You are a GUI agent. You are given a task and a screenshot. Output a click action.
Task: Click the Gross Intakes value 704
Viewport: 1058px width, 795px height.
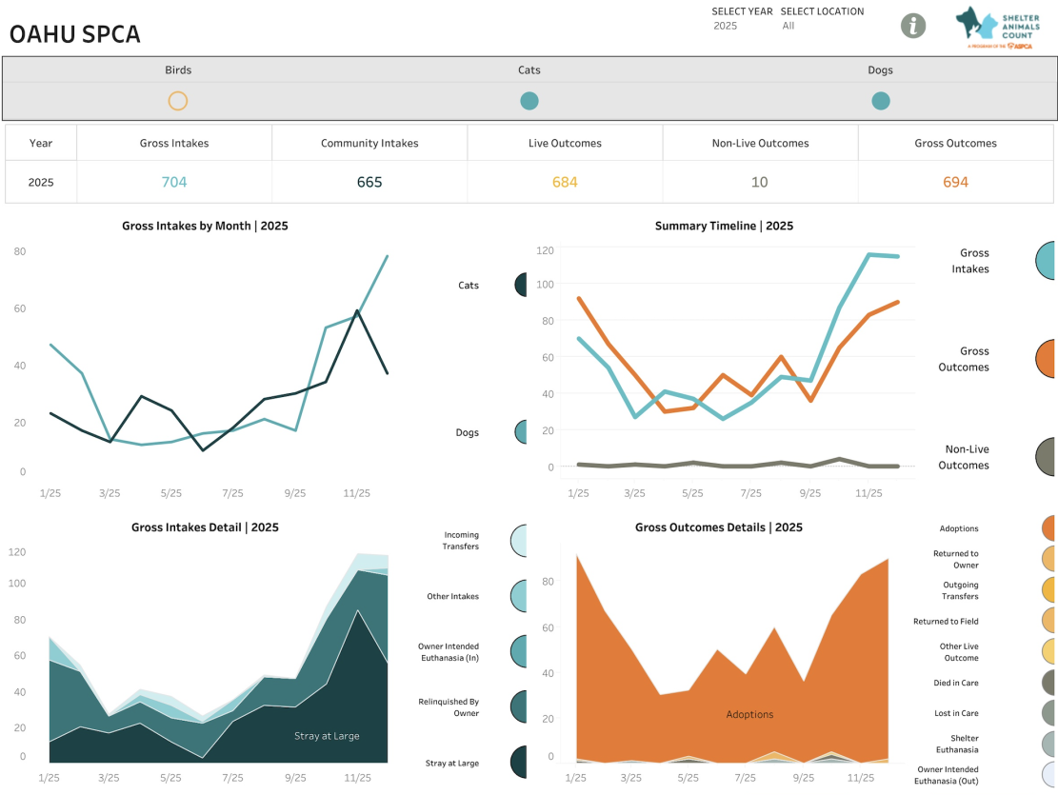(174, 182)
